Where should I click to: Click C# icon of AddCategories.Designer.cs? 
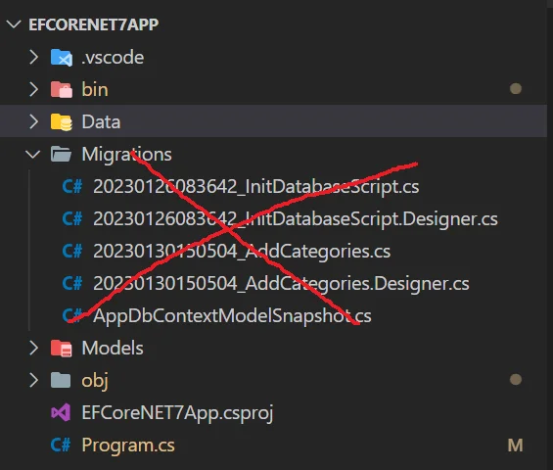point(72,283)
